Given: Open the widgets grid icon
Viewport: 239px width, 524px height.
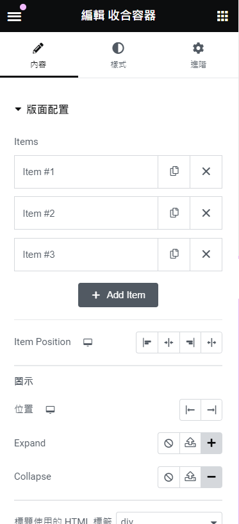Looking at the screenshot, I should point(222,15).
